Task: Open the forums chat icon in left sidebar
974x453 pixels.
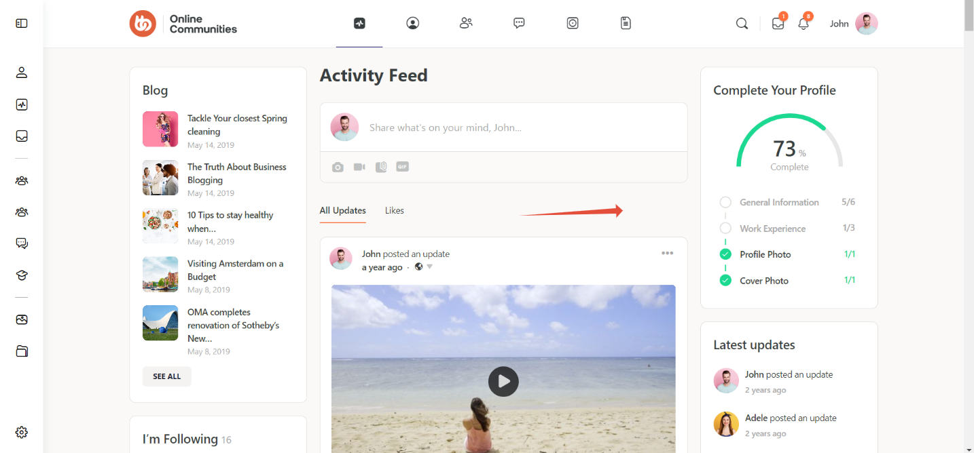Action: tap(22, 243)
